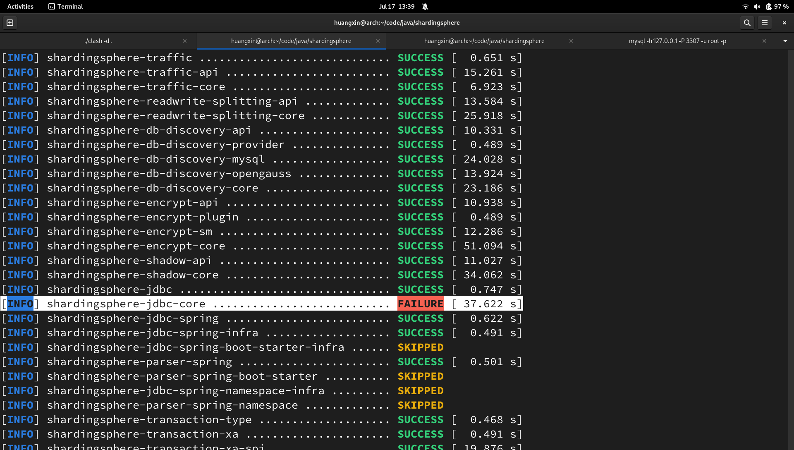The height and width of the screenshot is (450, 794).
Task: Close the ./clash -d . tab
Action: coord(185,41)
